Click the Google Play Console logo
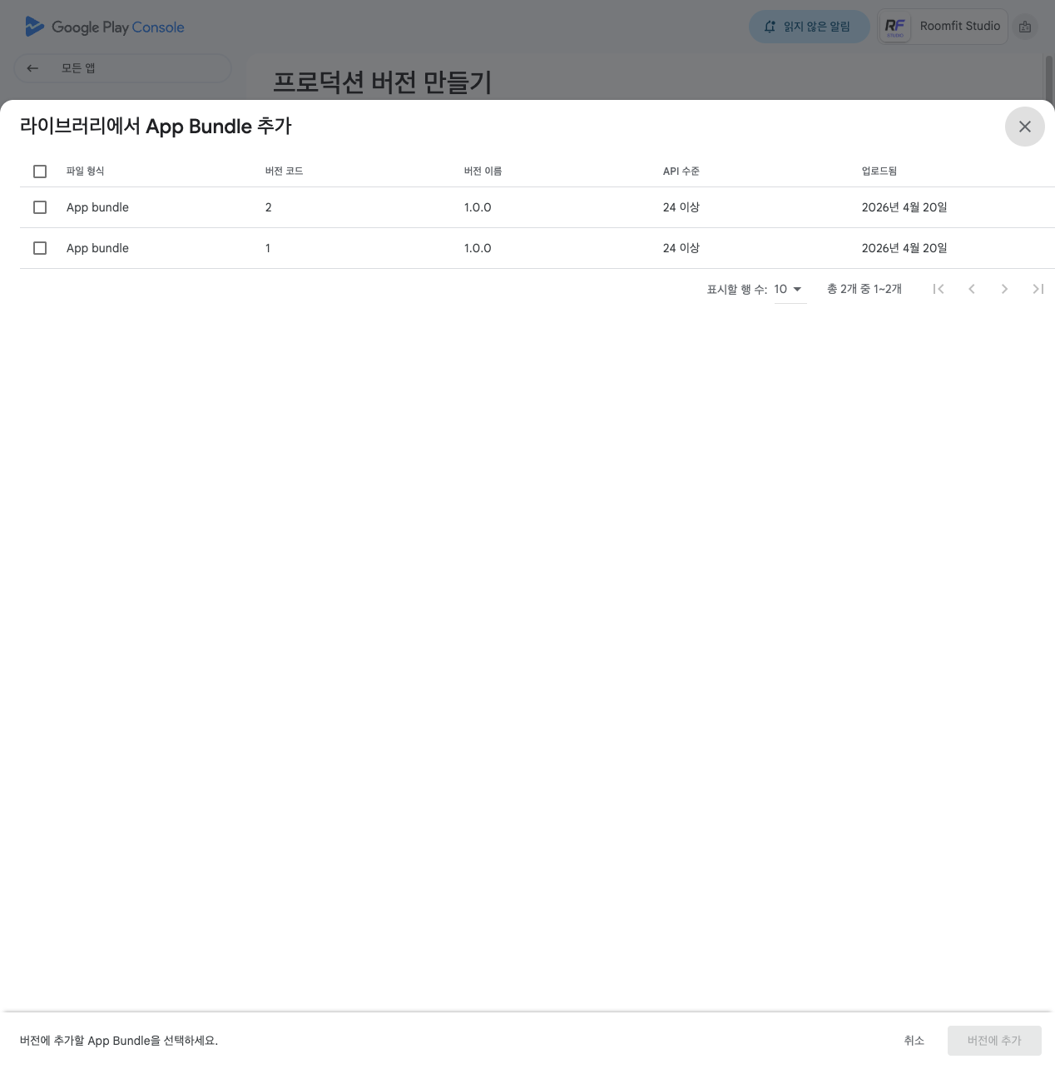The height and width of the screenshot is (1069, 1055). (105, 27)
